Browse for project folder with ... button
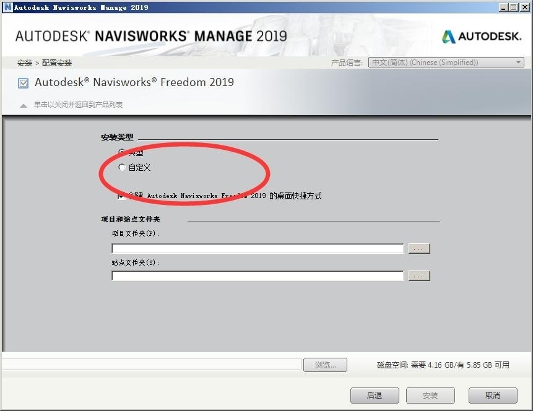 tap(419, 248)
